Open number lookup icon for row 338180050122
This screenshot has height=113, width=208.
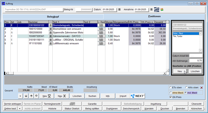point(50,25)
